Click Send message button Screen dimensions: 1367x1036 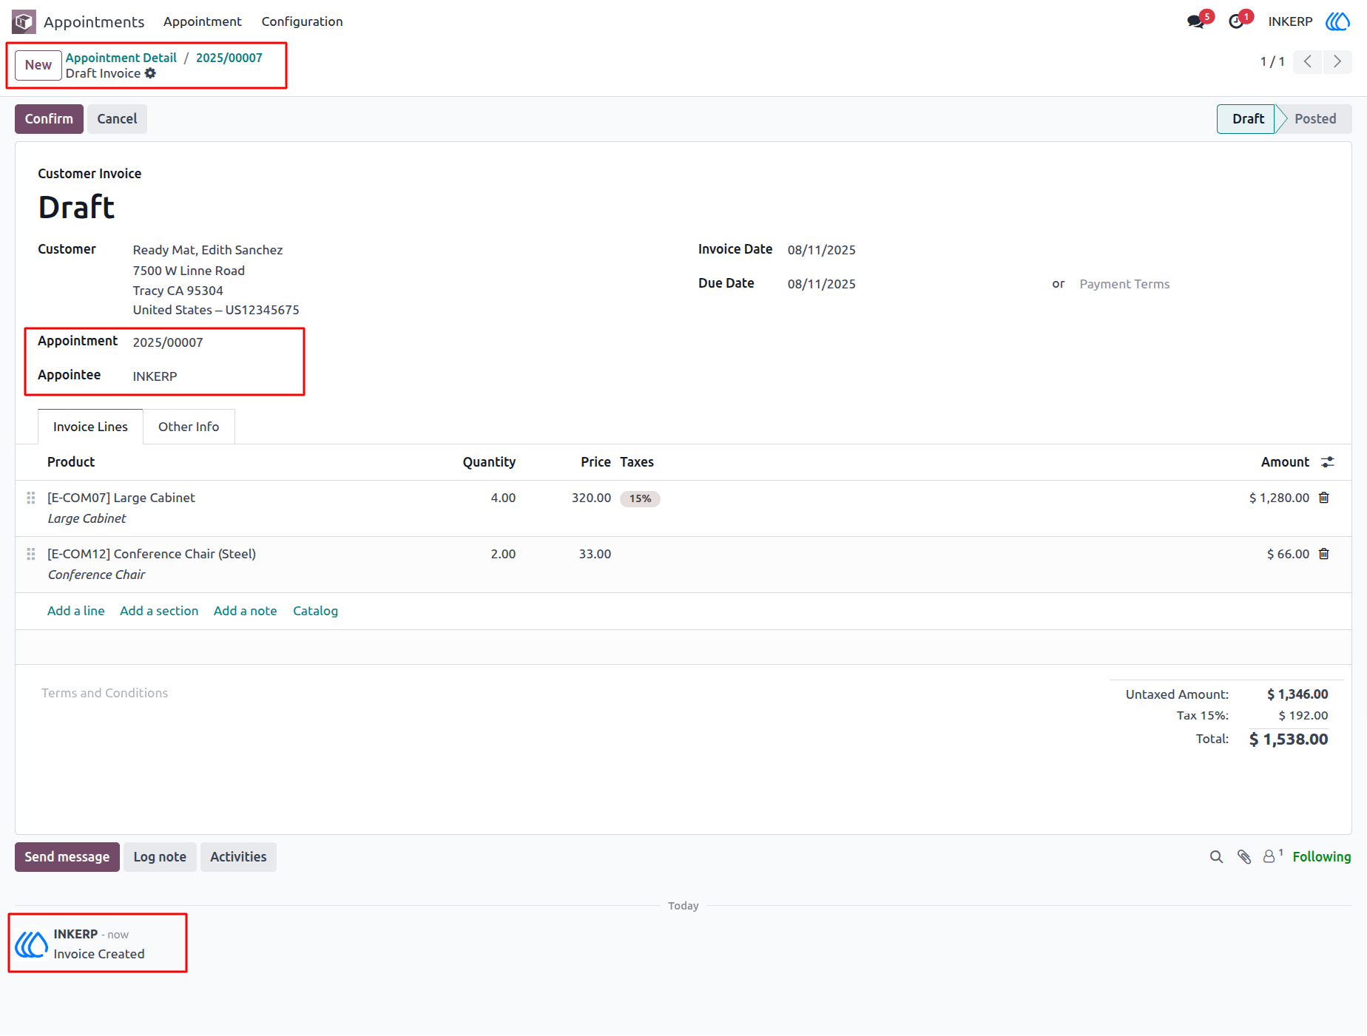coord(67,857)
